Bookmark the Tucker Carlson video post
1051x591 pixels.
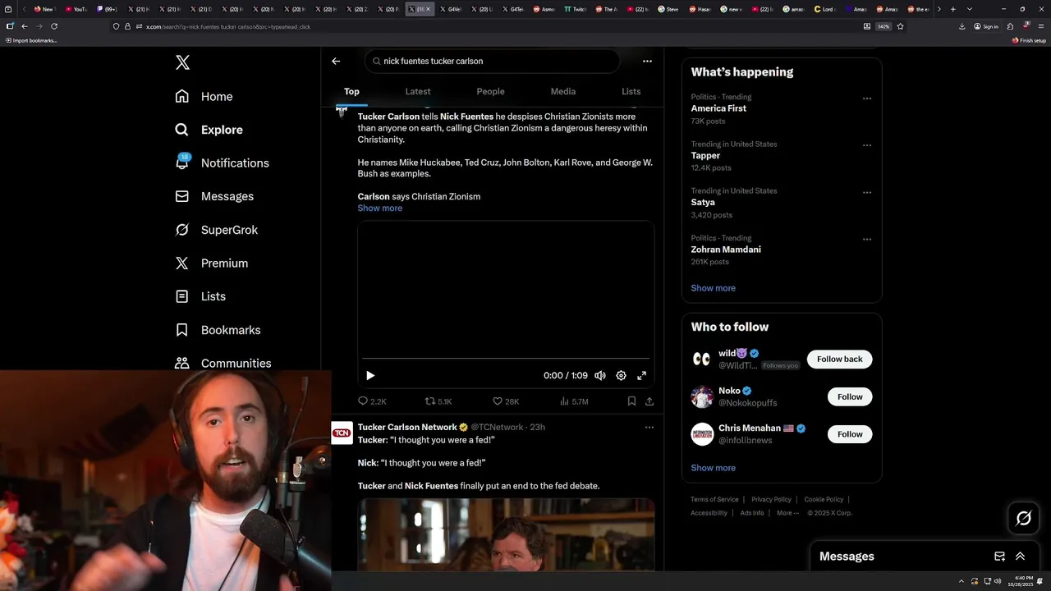631,401
